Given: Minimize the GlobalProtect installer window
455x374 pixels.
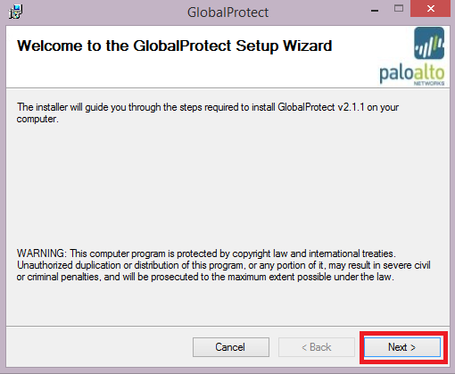Looking at the screenshot, I should tap(375, 11).
